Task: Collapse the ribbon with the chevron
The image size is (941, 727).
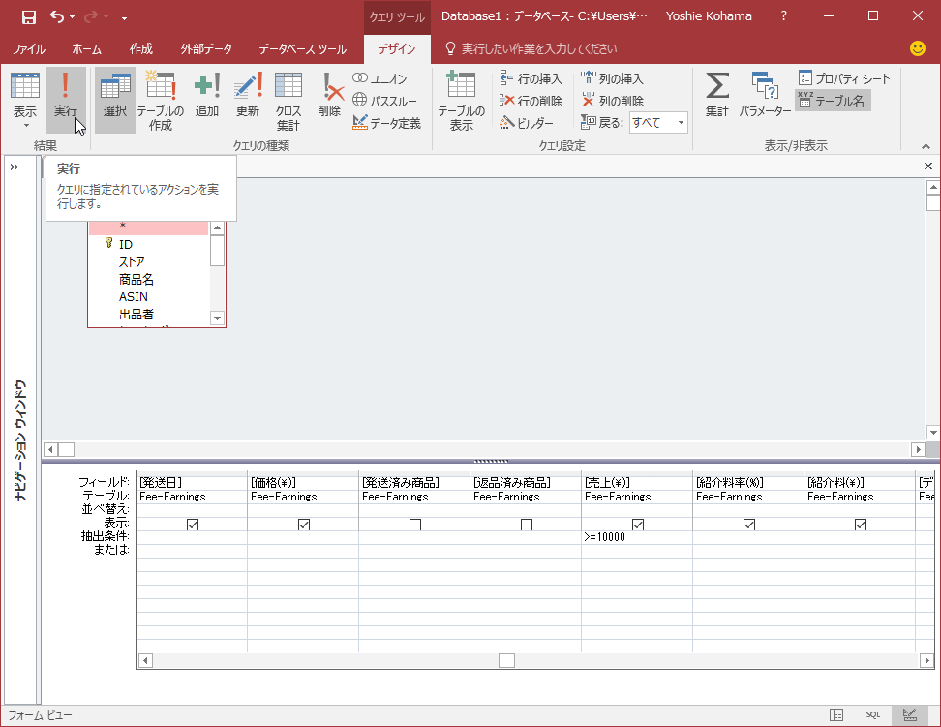Action: point(926,146)
